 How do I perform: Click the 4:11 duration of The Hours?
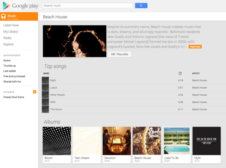pyautogui.click(x=180, y=109)
